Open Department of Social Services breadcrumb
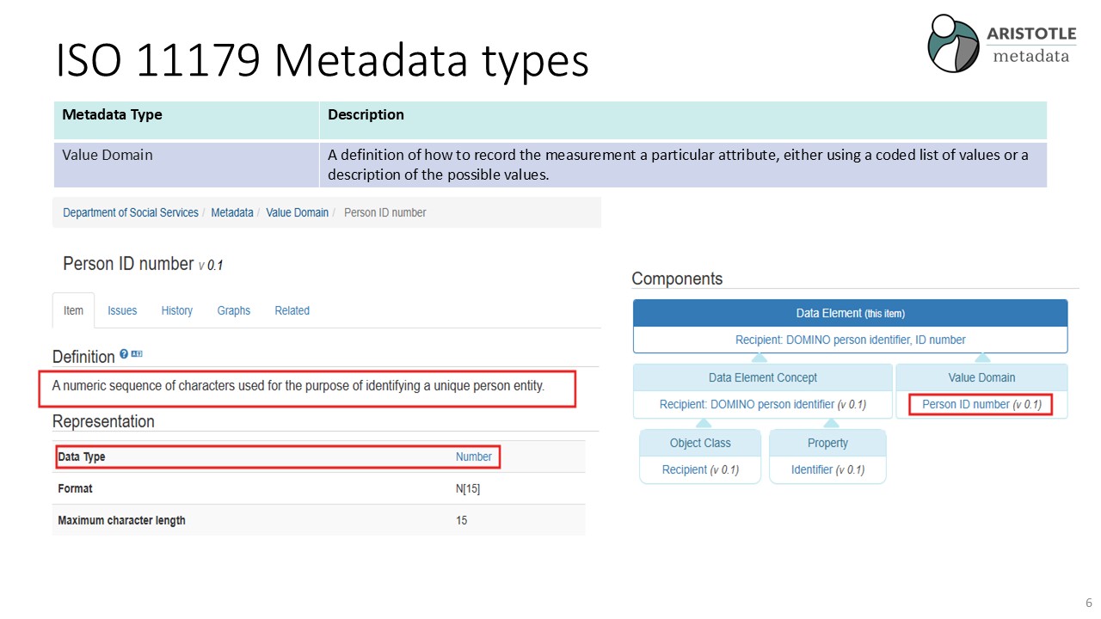 click(x=131, y=212)
